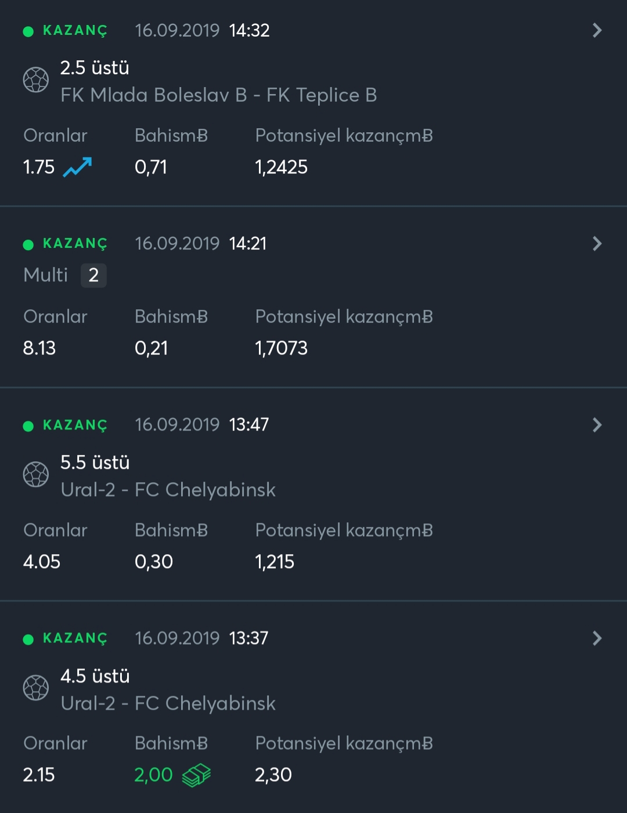Expand the 14:32 bet details chevron
The height and width of the screenshot is (813, 627).
pyautogui.click(x=597, y=30)
